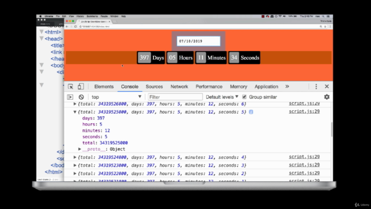Open console settings gear

327,97
